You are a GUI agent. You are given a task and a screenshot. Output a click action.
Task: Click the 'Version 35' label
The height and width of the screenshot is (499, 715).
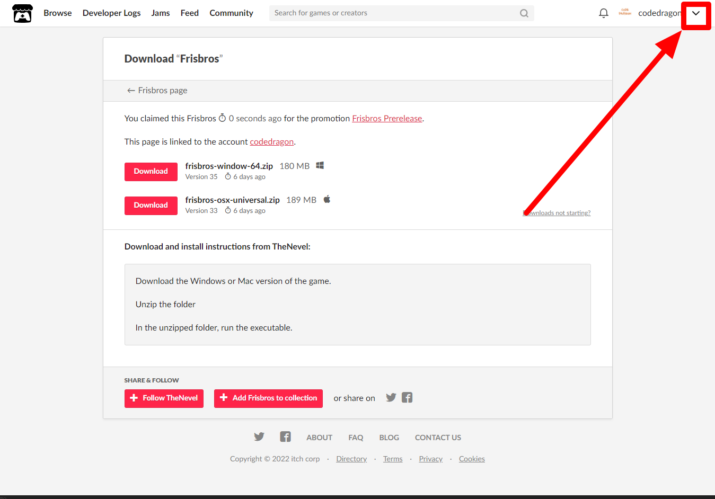(x=201, y=177)
